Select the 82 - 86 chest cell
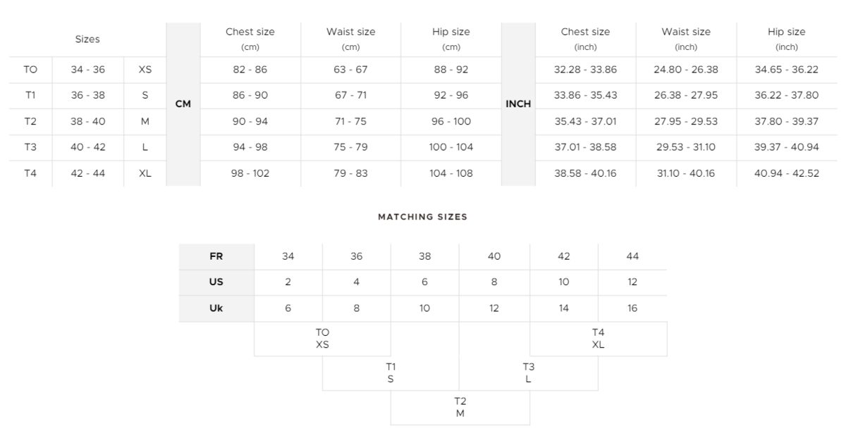This screenshot has height=447, width=846. [x=250, y=70]
